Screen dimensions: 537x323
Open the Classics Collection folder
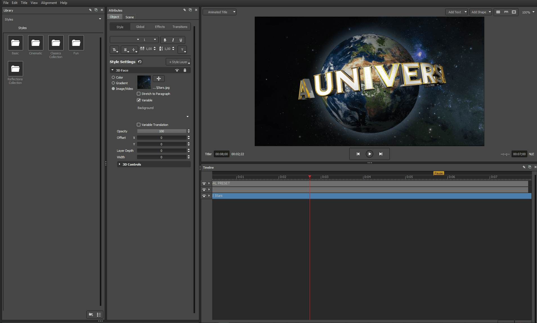point(56,43)
